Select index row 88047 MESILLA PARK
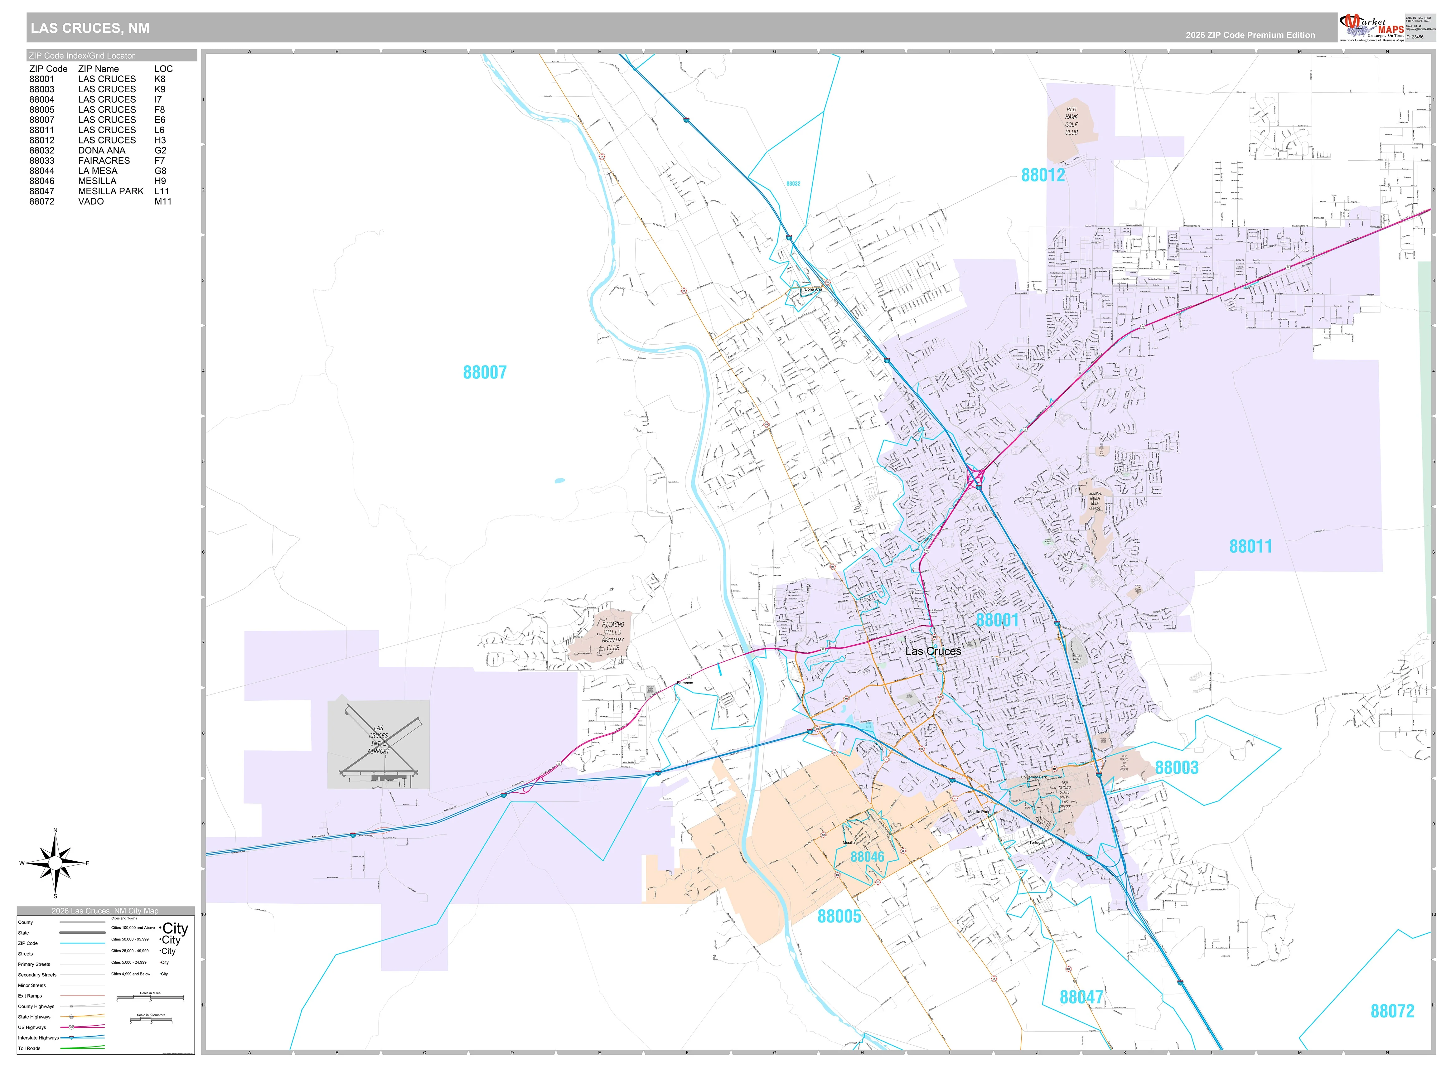This screenshot has width=1456, height=1069. 100,191
